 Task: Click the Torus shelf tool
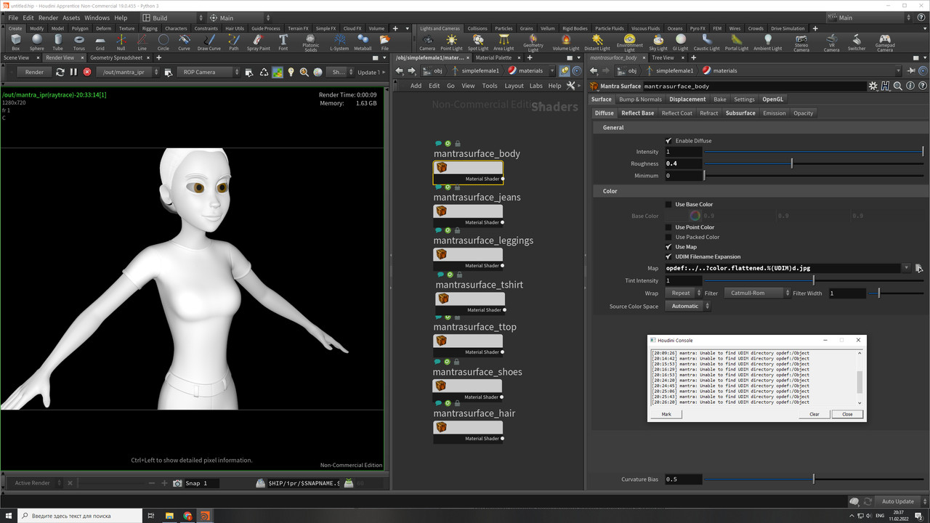pos(78,42)
